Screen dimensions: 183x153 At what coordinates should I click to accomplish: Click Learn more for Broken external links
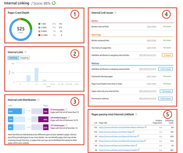click(152, 40)
